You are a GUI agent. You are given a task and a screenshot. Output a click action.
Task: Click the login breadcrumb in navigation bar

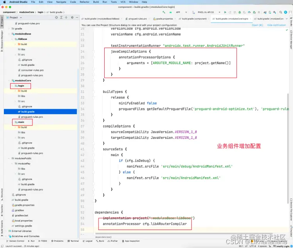[40, 12]
